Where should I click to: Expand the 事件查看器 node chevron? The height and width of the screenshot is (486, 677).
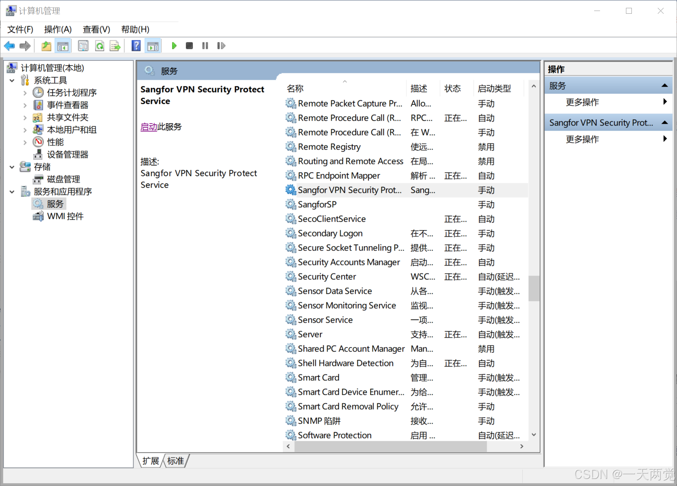[x=25, y=105]
